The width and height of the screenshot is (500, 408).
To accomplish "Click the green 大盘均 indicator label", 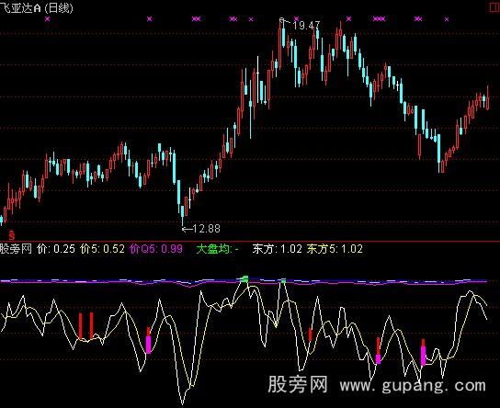I will coord(218,249).
